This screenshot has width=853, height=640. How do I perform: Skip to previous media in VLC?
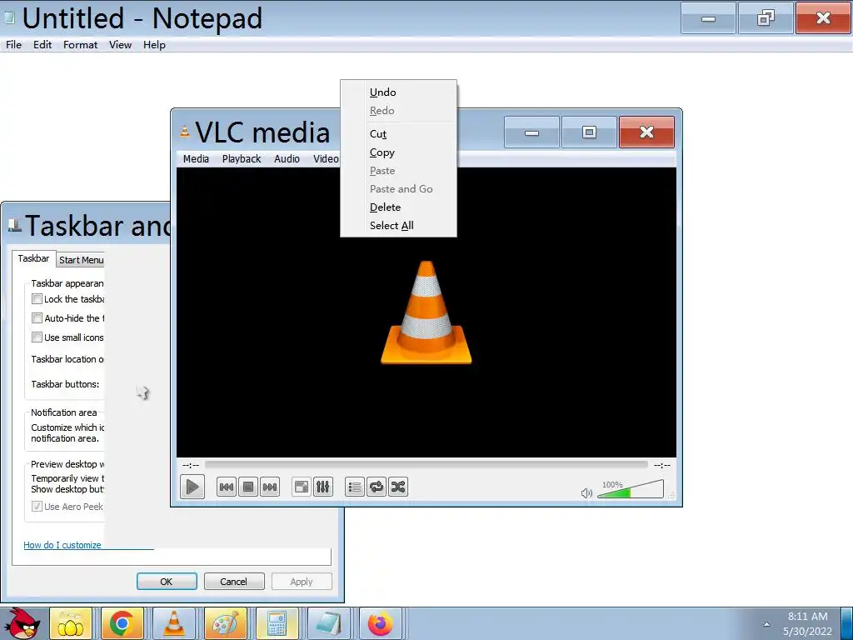[227, 487]
